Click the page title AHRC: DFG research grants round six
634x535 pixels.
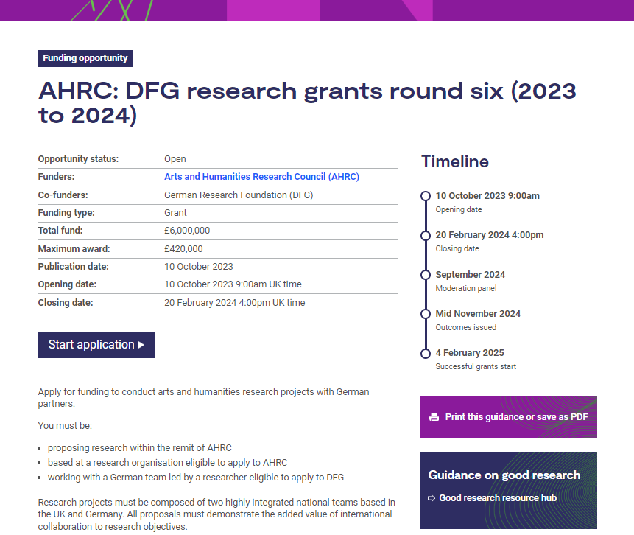307,102
